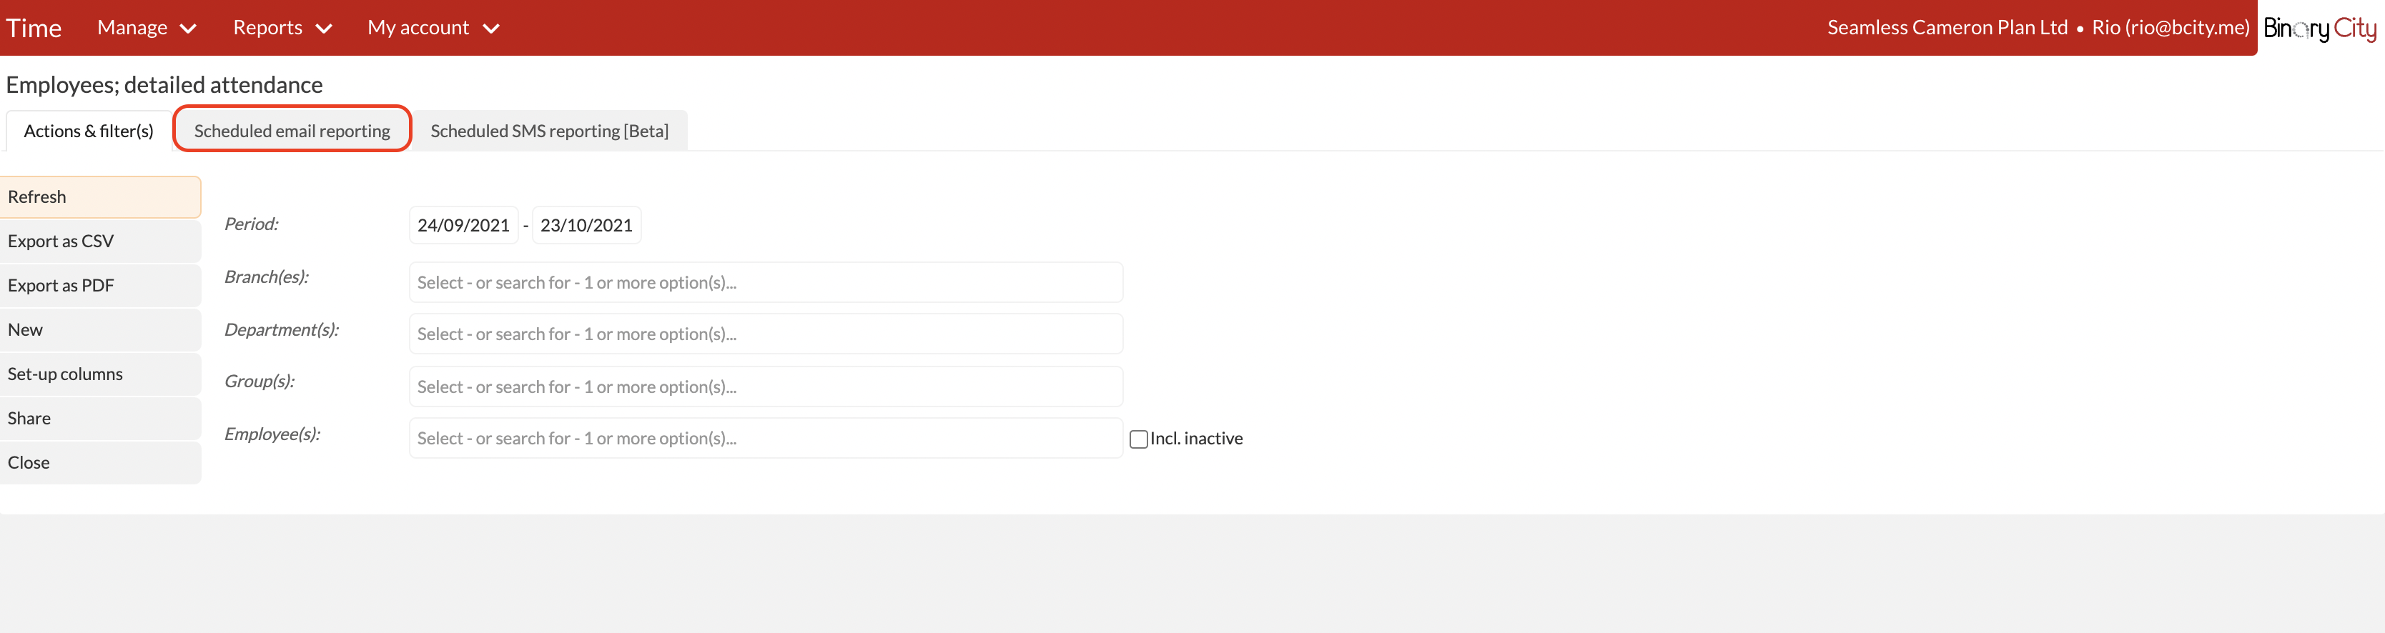2385x633 pixels.
Task: Close the detailed attendance report
Action: 100,464
